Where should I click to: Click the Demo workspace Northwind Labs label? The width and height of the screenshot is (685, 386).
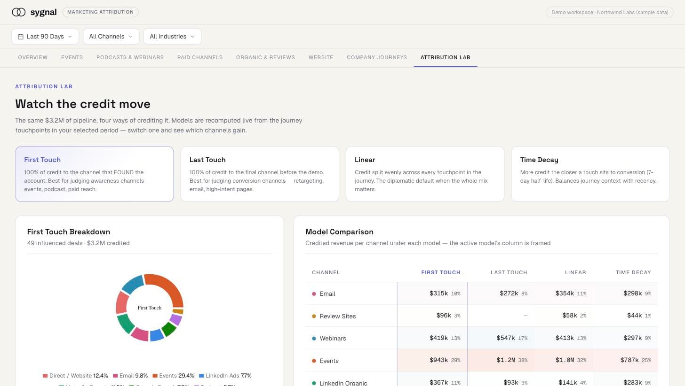pyautogui.click(x=610, y=12)
